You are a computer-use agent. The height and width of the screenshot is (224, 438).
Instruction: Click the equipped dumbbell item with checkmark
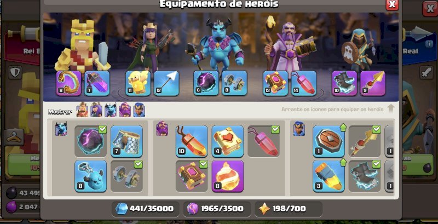[126, 176]
